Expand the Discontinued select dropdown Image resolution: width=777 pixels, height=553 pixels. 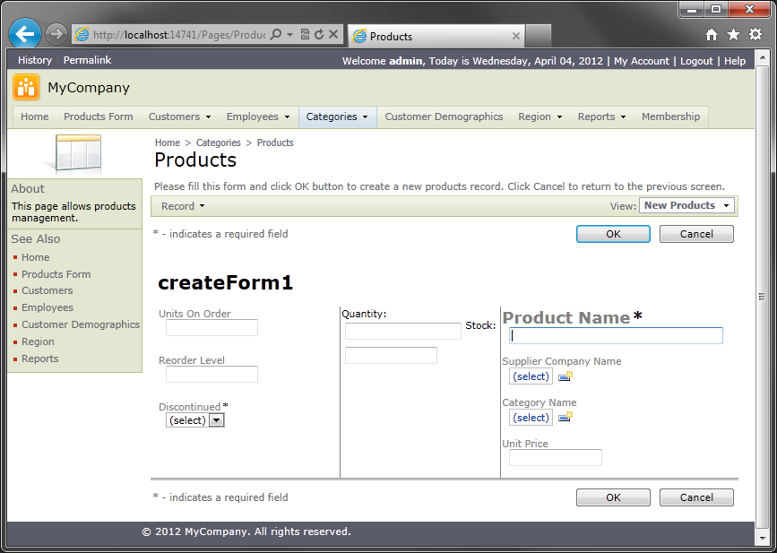point(216,420)
